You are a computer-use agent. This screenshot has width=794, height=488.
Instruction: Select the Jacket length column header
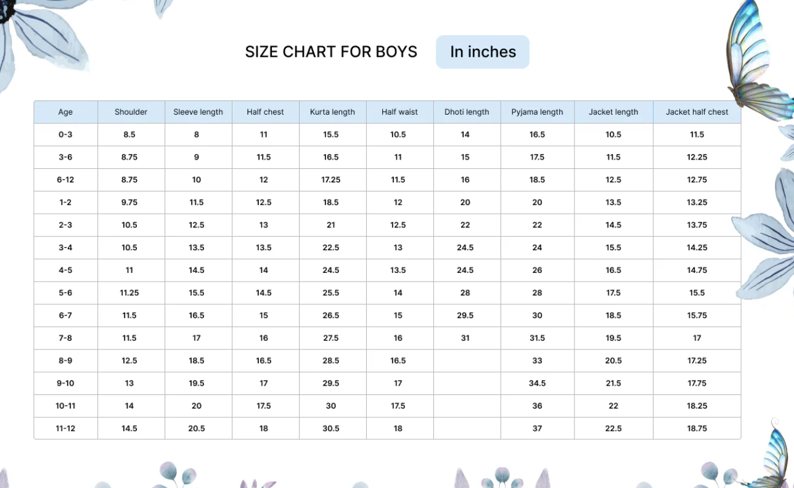click(x=613, y=112)
